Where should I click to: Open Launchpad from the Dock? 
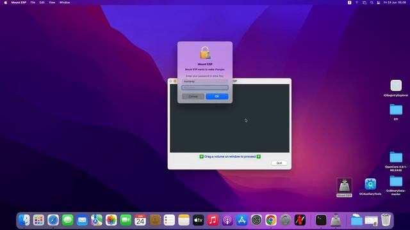(x=38, y=220)
